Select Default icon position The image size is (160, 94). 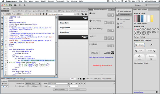point(139,45)
